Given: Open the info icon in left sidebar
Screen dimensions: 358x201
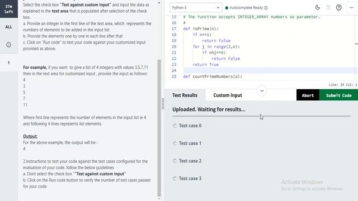Looking at the screenshot, I should [9, 45].
